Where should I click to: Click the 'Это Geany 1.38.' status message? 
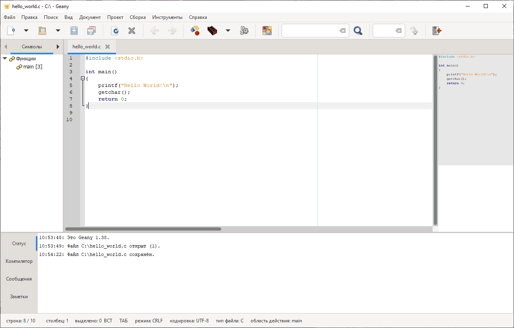74,237
